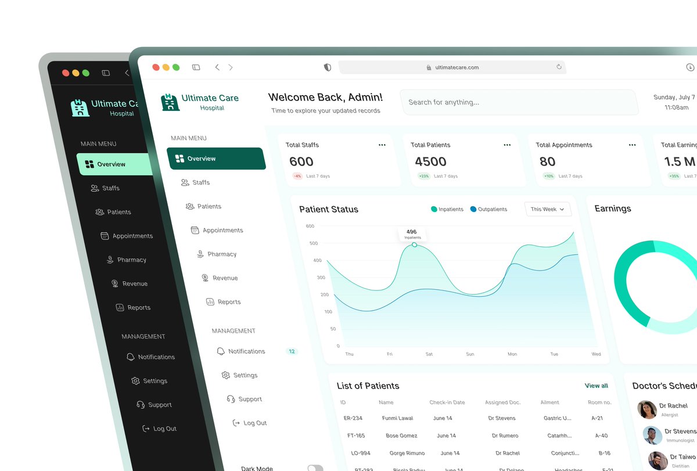
Task: Click patient name Gorge Rimuno
Action: coord(407,453)
